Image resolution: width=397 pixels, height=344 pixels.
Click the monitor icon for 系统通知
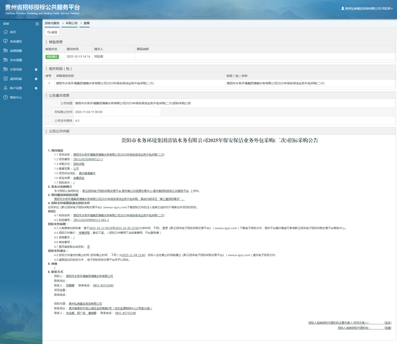5,41
